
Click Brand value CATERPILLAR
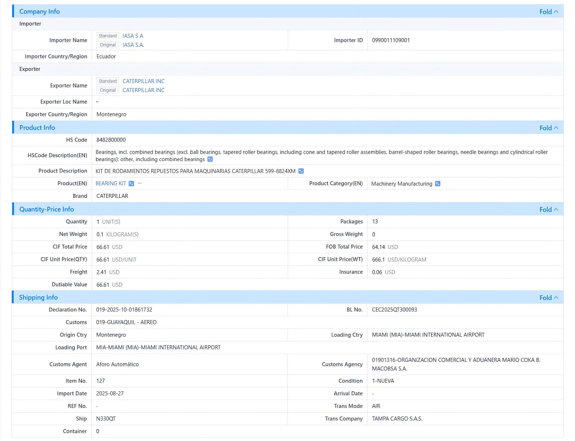click(112, 196)
